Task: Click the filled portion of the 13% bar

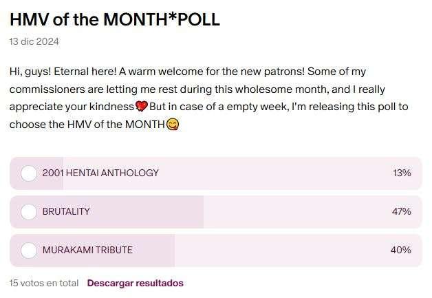Action: tap(36, 173)
